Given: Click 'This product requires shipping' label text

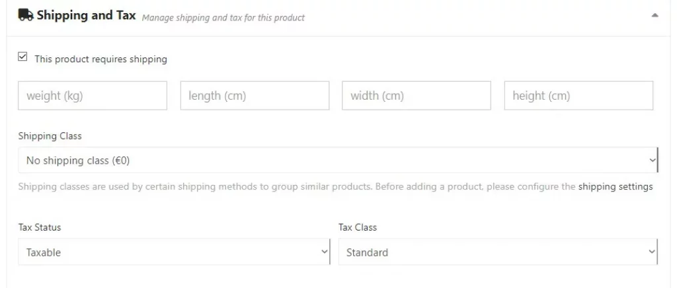Looking at the screenshot, I should pos(100,59).
